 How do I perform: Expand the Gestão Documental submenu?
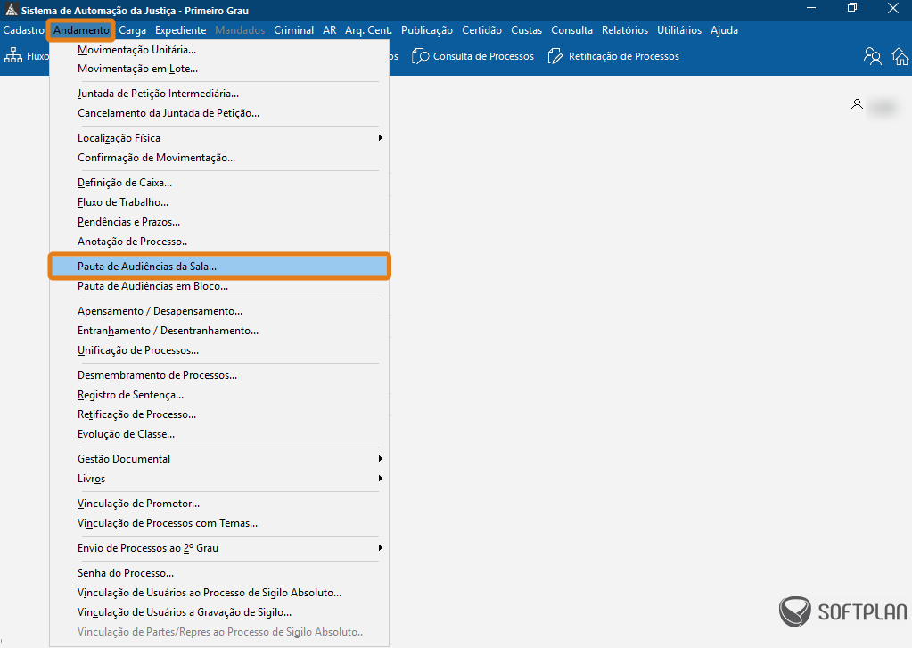coord(219,459)
